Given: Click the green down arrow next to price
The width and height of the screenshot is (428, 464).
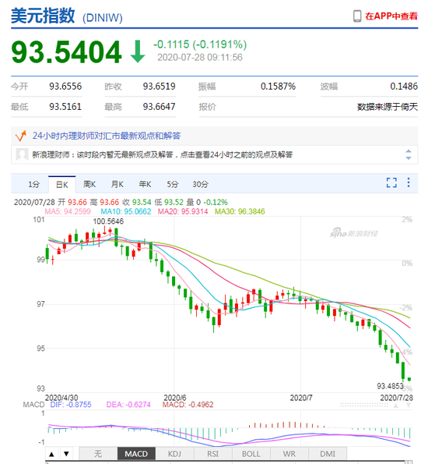Looking at the screenshot, I should pos(138,51).
